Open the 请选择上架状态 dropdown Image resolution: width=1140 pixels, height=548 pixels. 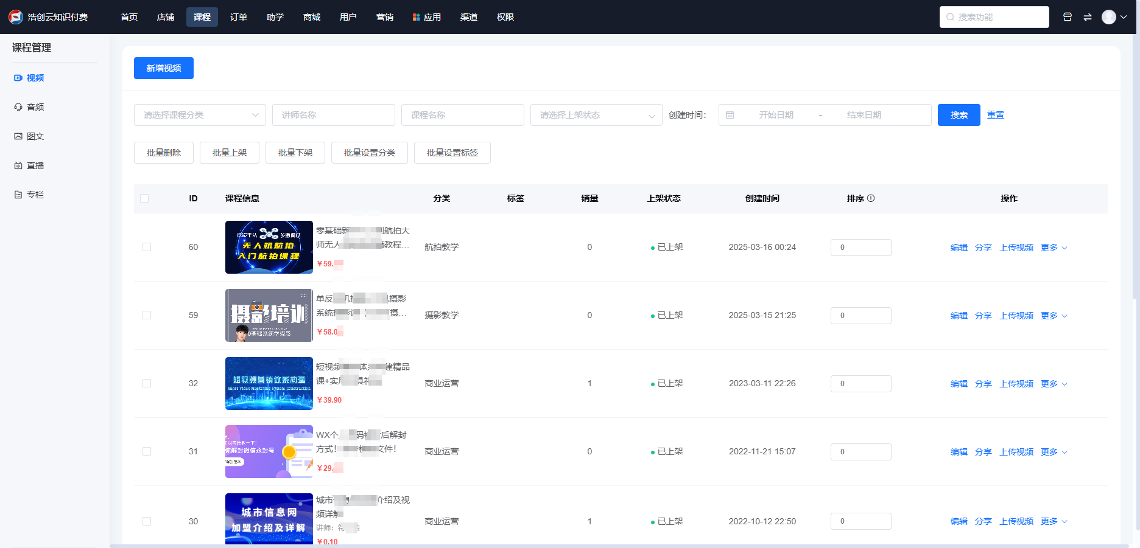click(596, 115)
